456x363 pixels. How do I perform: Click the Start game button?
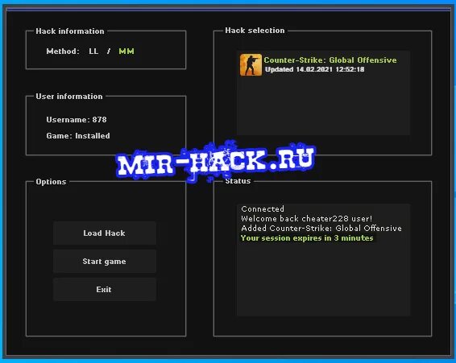click(x=105, y=262)
